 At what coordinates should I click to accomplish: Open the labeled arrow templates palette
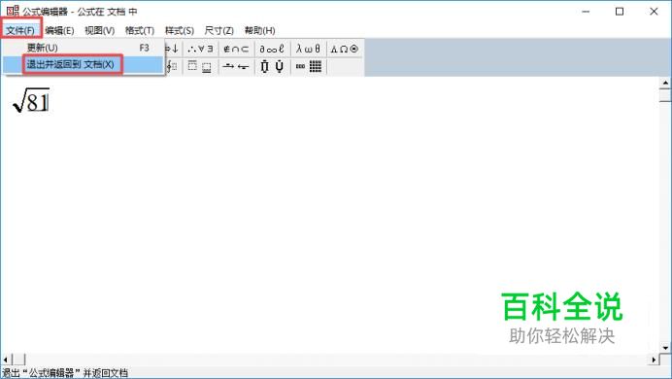[x=237, y=66]
